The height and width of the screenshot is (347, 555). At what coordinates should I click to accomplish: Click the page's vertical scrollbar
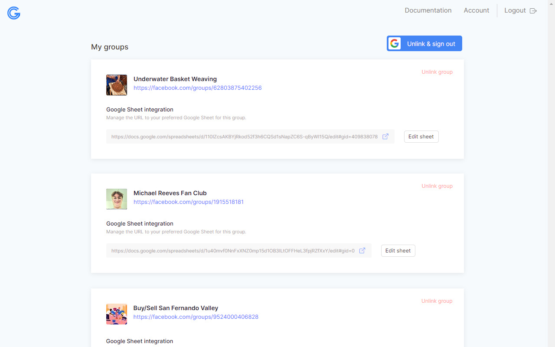(x=551, y=173)
